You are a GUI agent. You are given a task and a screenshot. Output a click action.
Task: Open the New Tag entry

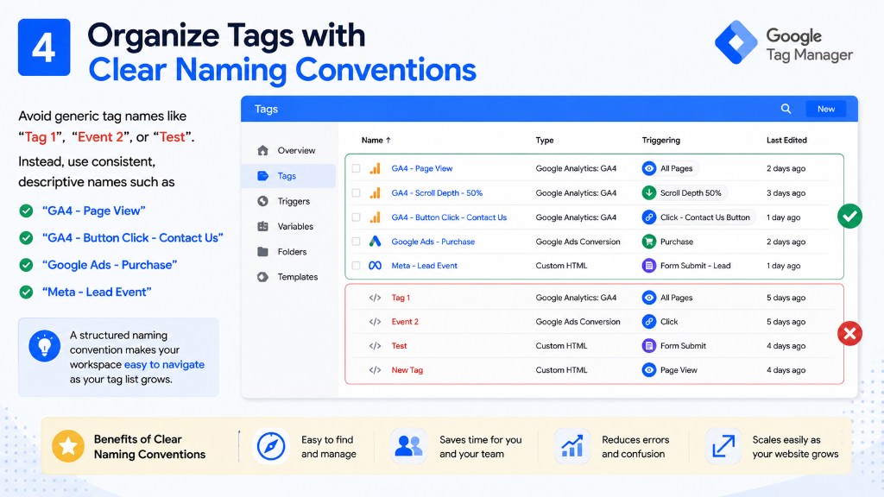(407, 370)
